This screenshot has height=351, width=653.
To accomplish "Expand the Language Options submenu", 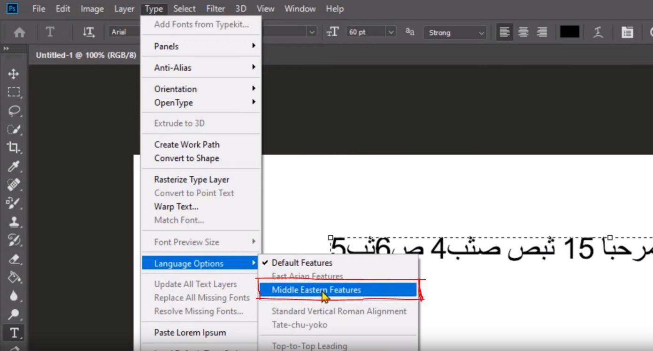I will [201, 263].
